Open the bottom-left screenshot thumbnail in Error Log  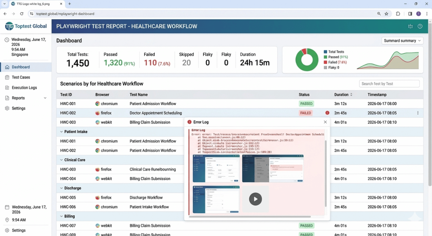pos(216,199)
